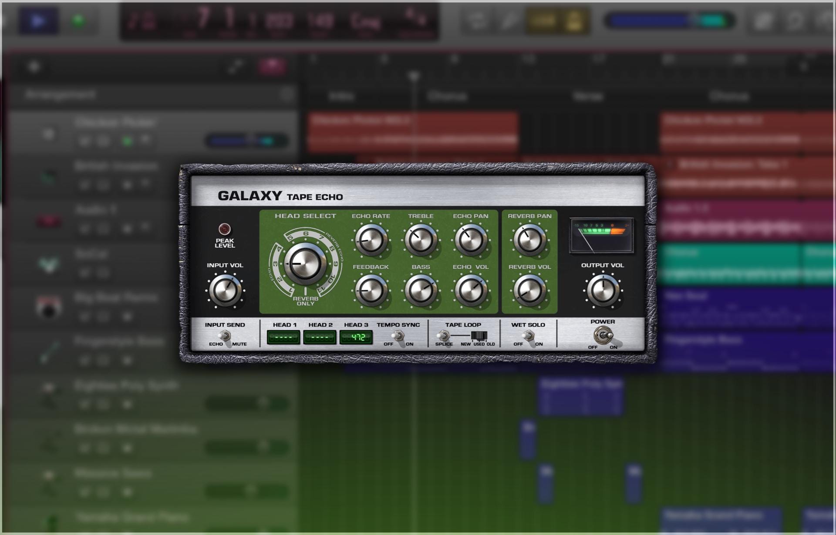Click the playhead in the ruler
Screen dimensions: 836x535
coord(414,76)
